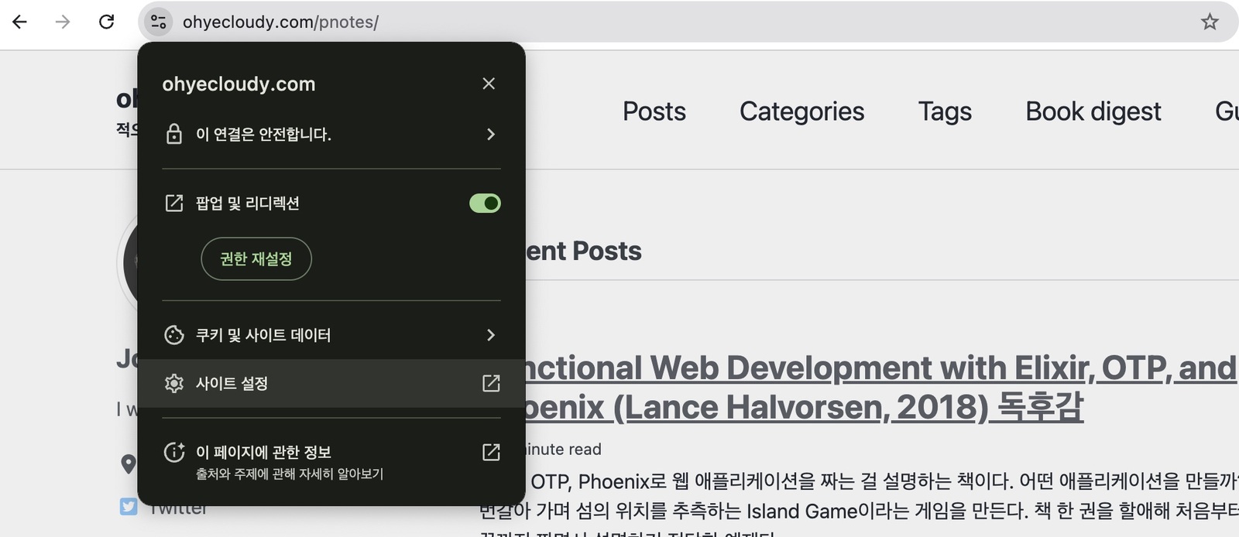
Task: Open 이 페이지에 관한 정보 entry
Action: tap(331, 461)
